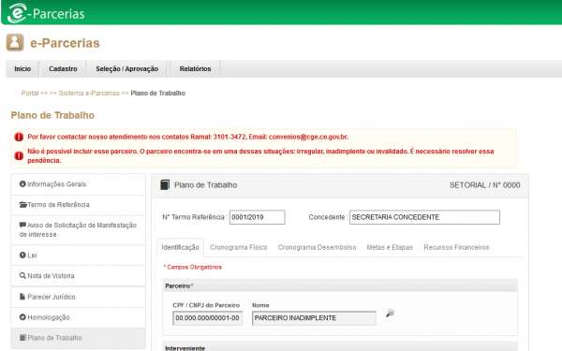Click the e-Parcerias logo in green header
This screenshot has width=562, height=351.
click(46, 14)
